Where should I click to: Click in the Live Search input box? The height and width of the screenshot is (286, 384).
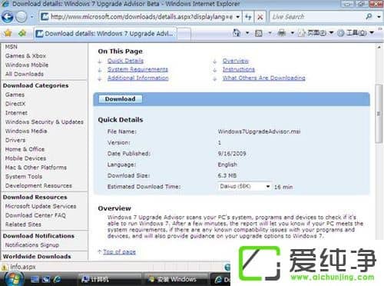pyautogui.click(x=317, y=17)
